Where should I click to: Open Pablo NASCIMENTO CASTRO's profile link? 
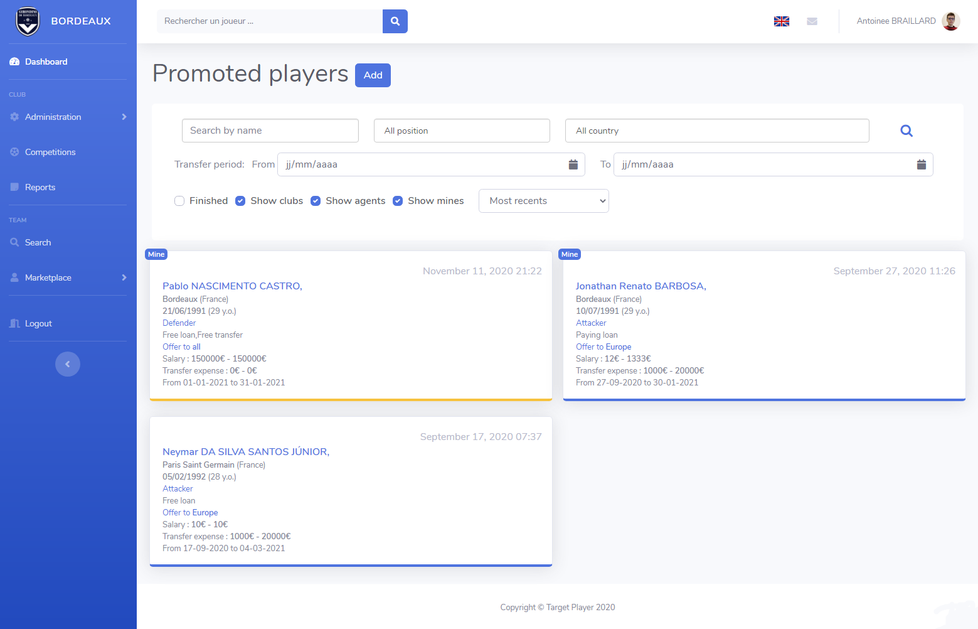231,286
